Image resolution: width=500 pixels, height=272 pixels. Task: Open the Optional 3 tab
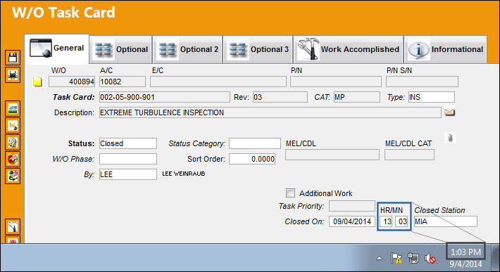tap(258, 50)
